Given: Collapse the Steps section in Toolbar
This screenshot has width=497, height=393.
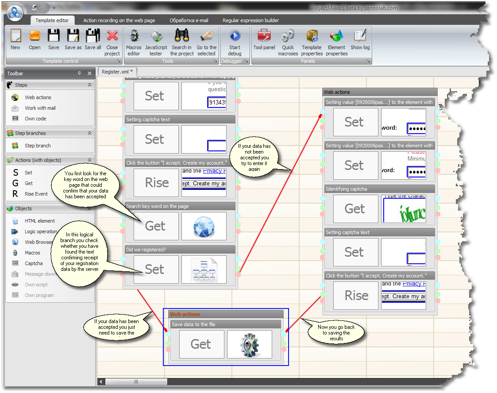Looking at the screenshot, I should point(89,85).
